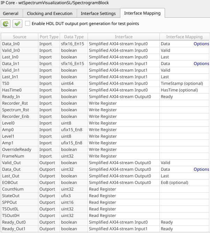Switch to the General tab
Image resolution: width=210 pixels, height=233 pixels.
[11, 13]
